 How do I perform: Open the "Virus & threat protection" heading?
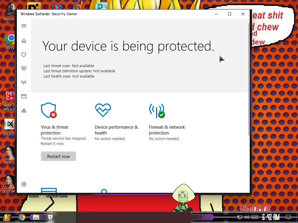tap(54, 130)
